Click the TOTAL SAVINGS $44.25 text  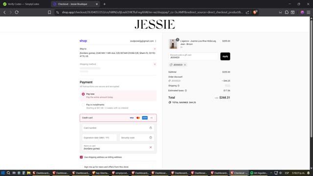(184, 102)
